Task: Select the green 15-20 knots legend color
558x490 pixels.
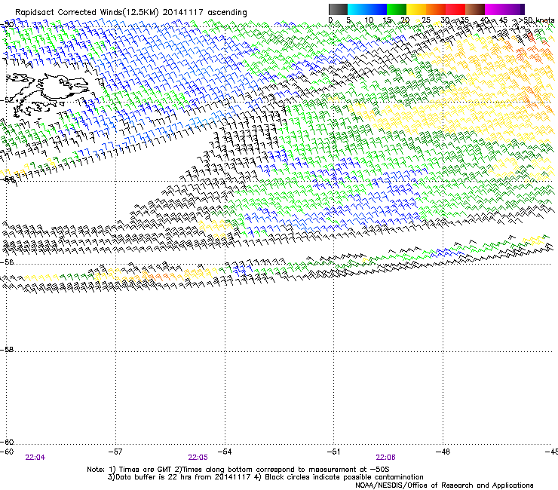Action: click(x=397, y=9)
